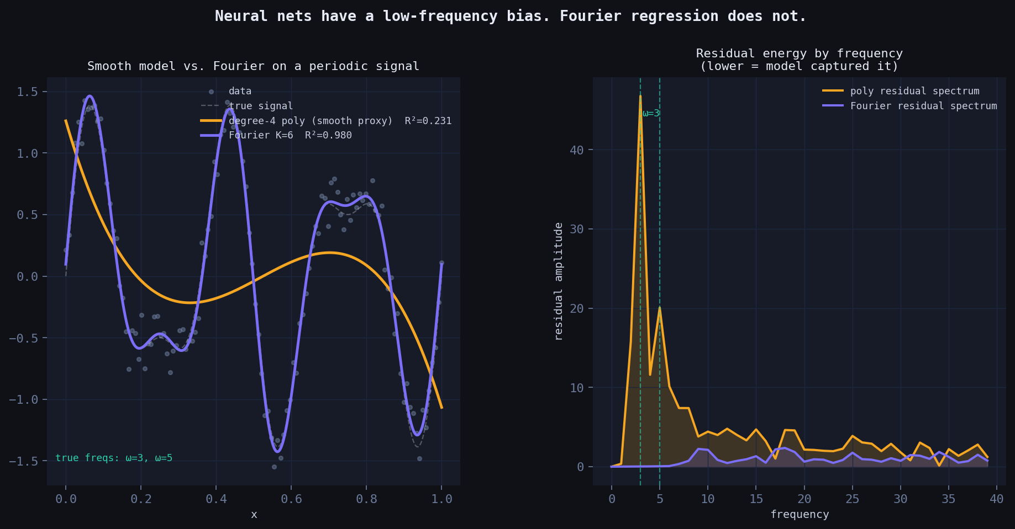This screenshot has height=529, width=1015.
Task: Click the tallest orange peak in the residual spectrum
Action: pyautogui.click(x=640, y=97)
